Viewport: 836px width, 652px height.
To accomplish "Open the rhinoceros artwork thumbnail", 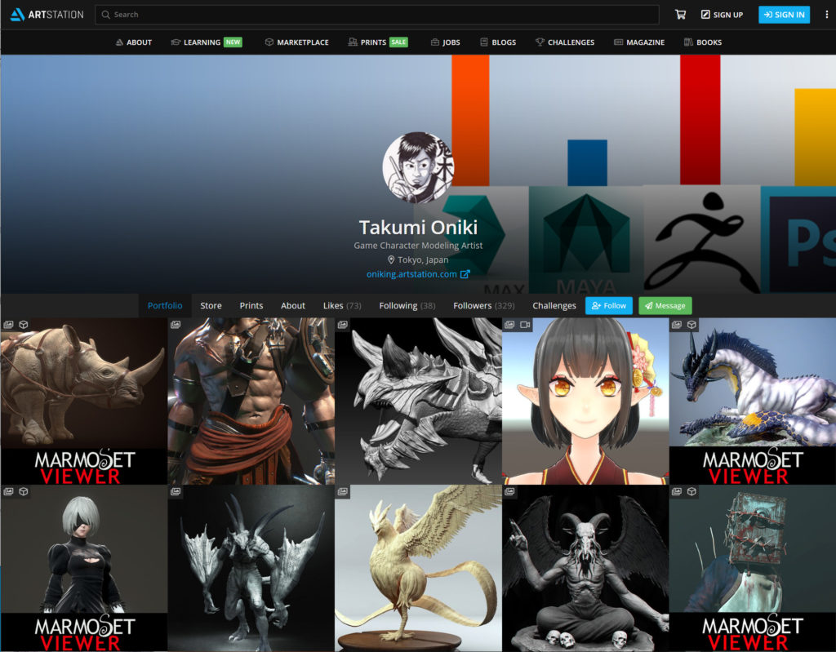I will [84, 401].
